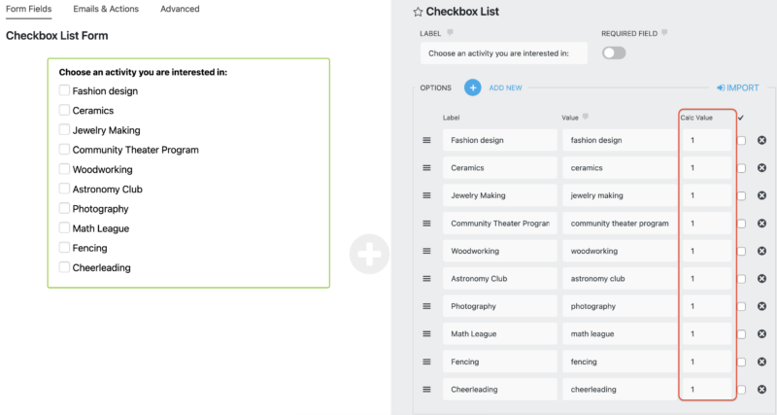Delete the Fencing option
The image size is (777, 415).
coord(762,362)
